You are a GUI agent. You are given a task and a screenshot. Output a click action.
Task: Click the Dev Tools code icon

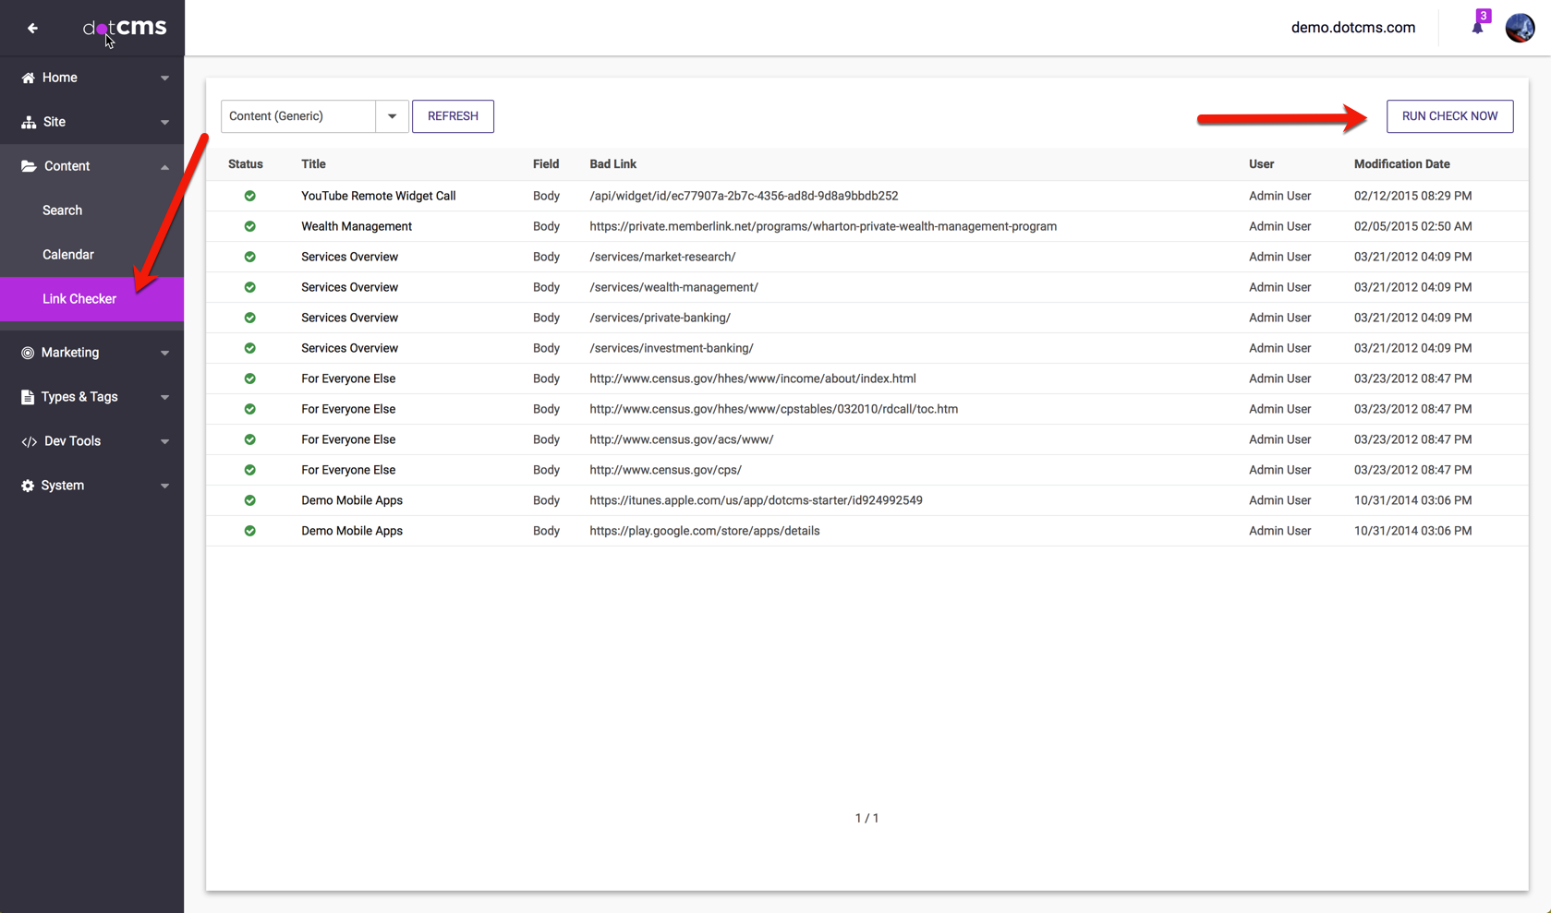coord(29,441)
